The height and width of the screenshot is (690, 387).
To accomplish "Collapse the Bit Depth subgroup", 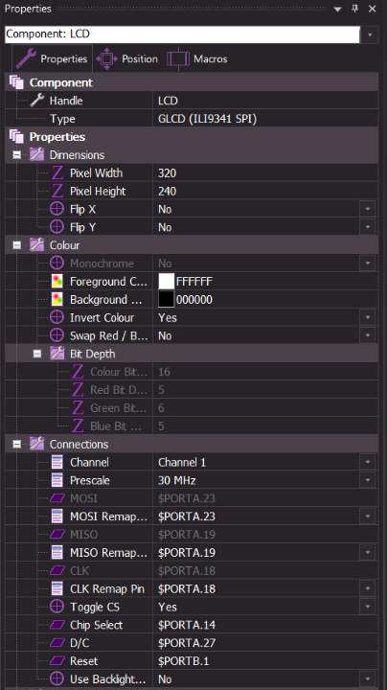I will pyautogui.click(x=37, y=354).
